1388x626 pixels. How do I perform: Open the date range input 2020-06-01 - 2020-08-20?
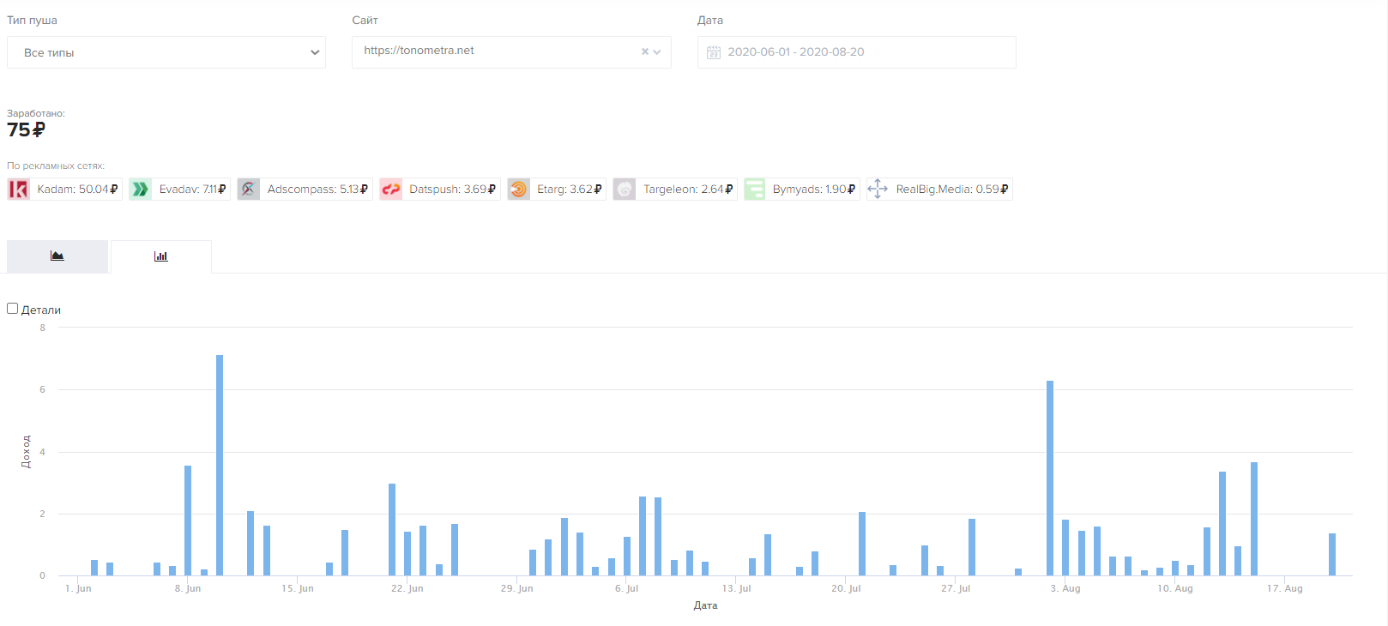857,52
